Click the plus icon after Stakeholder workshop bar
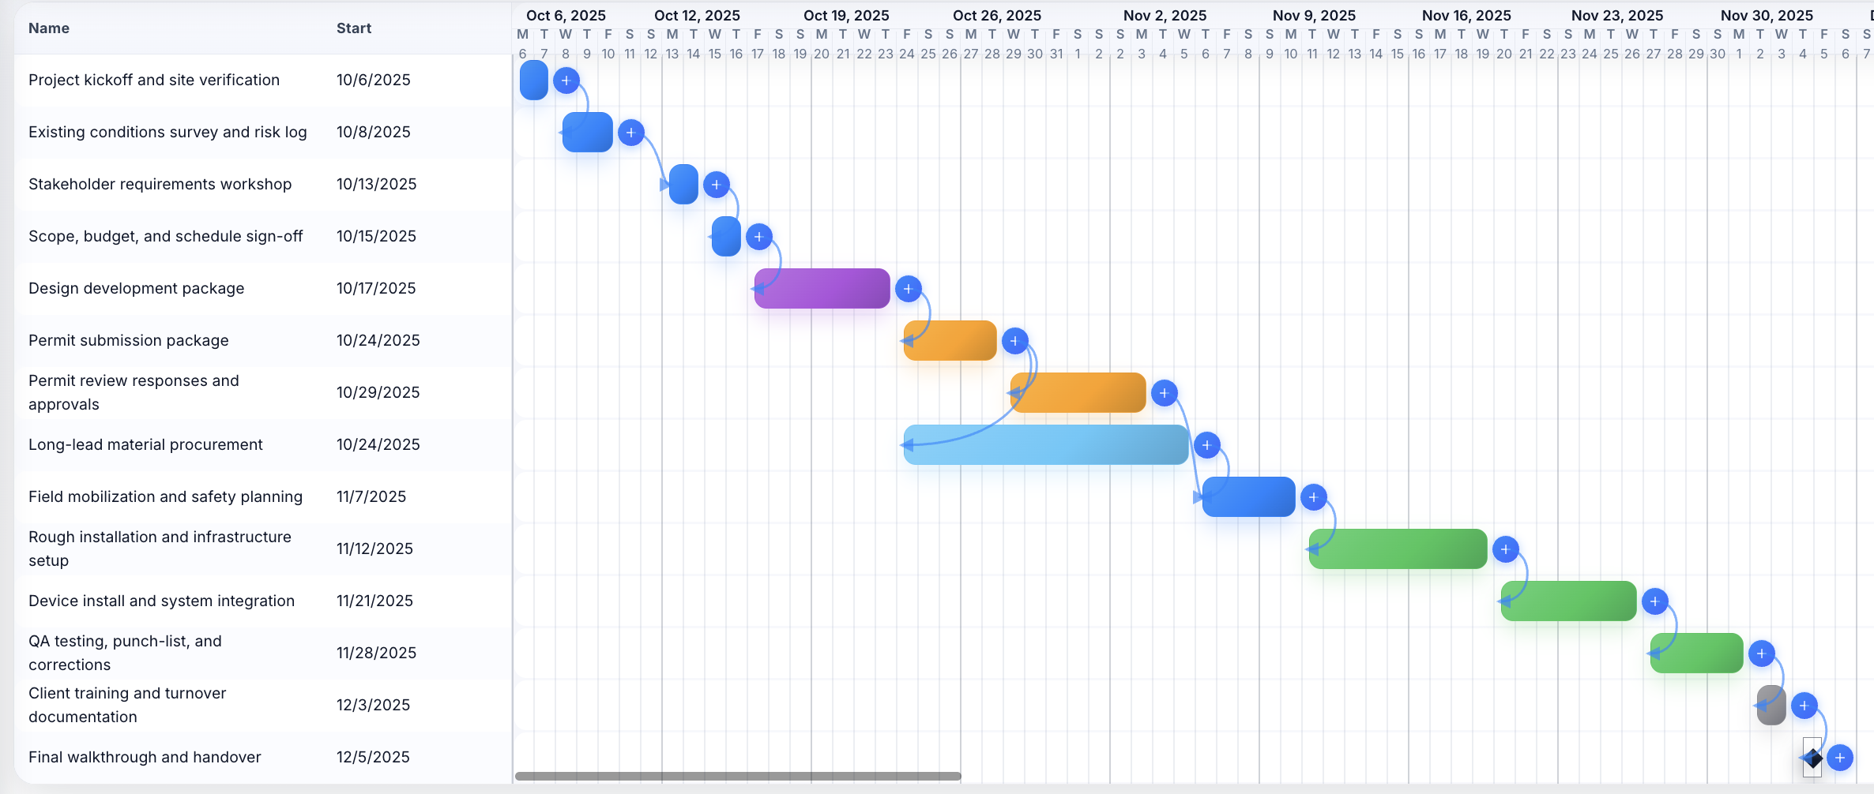The image size is (1874, 794). click(716, 184)
